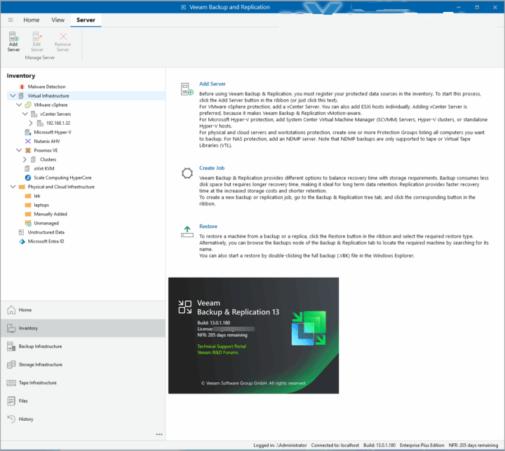
Task: Open the hamburger main menu
Action: pos(11,20)
